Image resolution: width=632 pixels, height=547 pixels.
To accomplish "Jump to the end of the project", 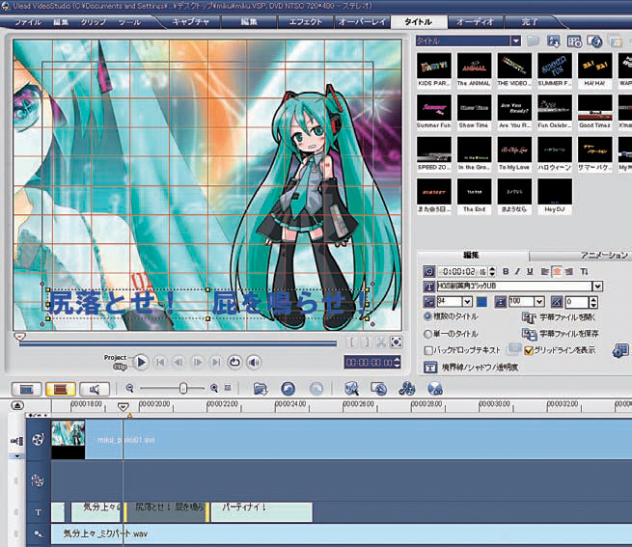I will tap(216, 363).
